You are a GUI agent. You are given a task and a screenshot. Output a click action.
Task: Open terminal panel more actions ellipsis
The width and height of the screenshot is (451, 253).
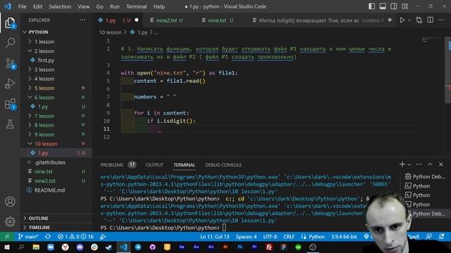pyautogui.click(x=419, y=164)
